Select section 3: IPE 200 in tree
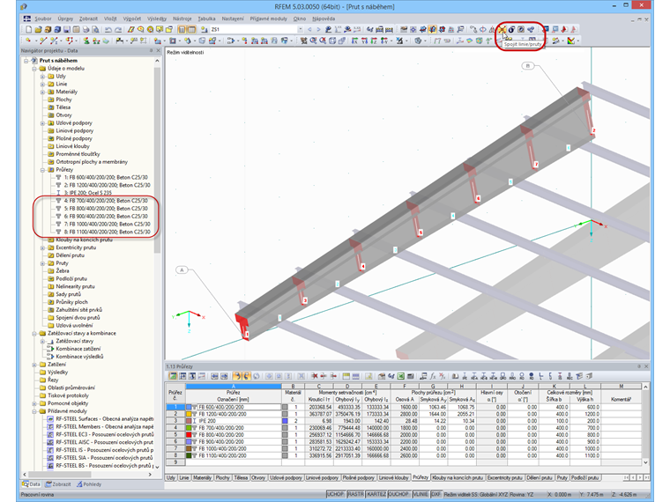The height and width of the screenshot is (502, 670). tap(87, 193)
